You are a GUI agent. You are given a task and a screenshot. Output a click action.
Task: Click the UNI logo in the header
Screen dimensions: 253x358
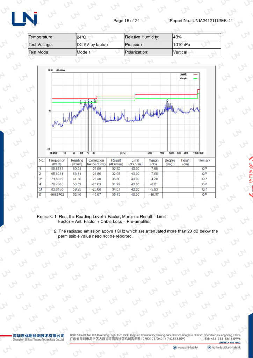tap(24, 19)
